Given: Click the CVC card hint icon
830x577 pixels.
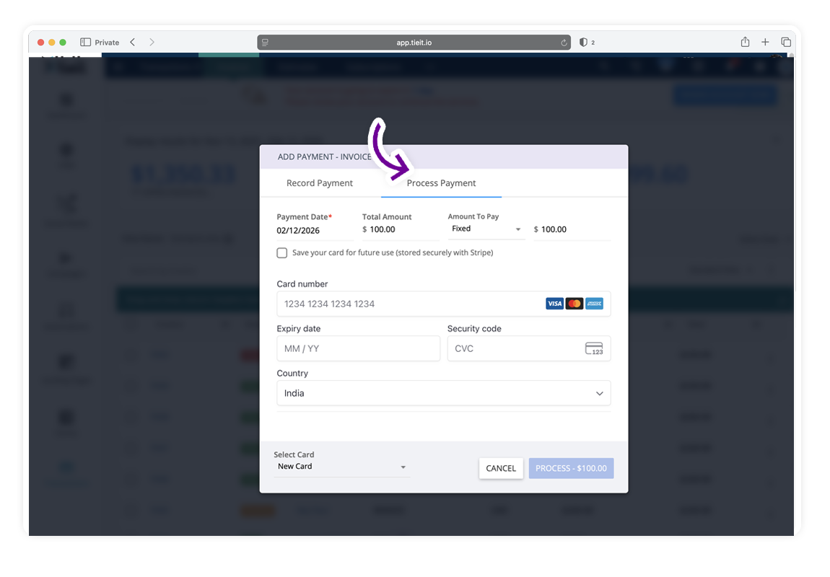Looking at the screenshot, I should [x=594, y=348].
